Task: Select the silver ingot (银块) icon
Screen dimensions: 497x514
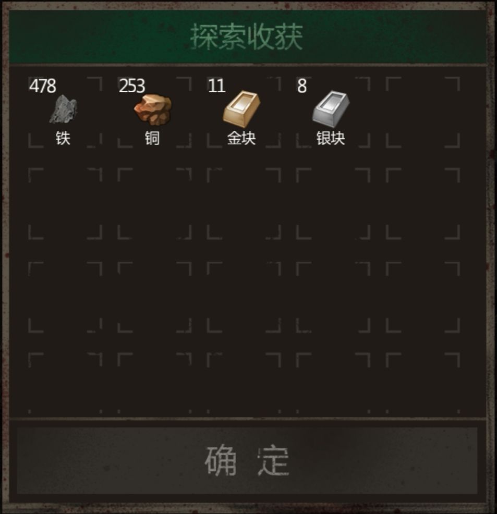Action: [331, 109]
